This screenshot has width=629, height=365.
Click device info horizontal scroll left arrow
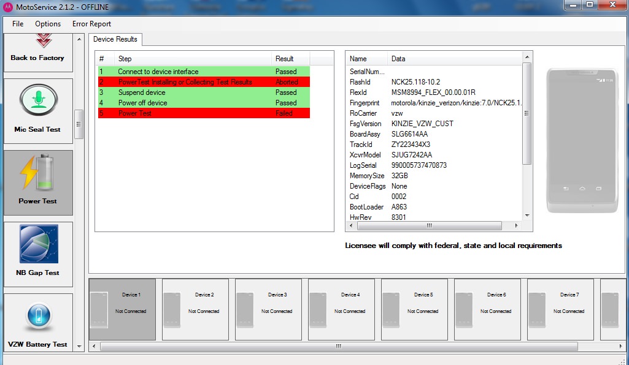pyautogui.click(x=351, y=226)
